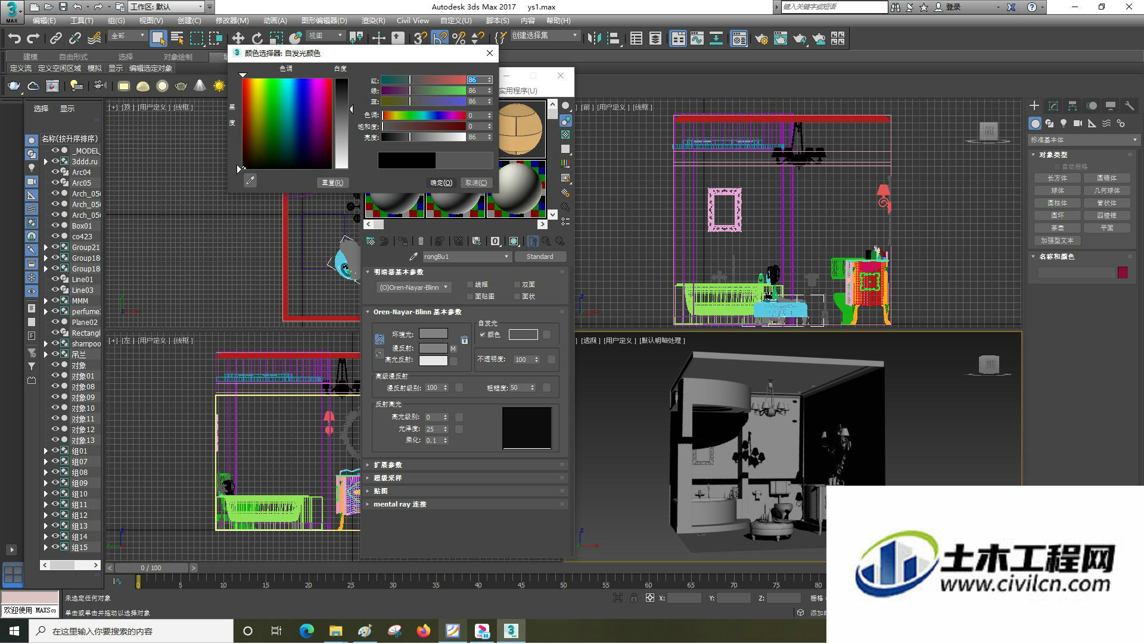The height and width of the screenshot is (644, 1144).
Task: Click 重置(R) in color selector
Action: pyautogui.click(x=332, y=183)
